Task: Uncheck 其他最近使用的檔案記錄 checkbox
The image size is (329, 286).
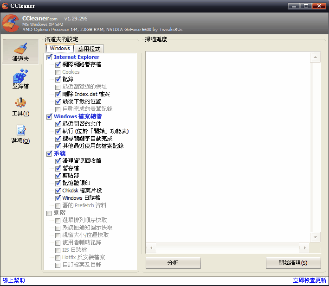Action: tap(58, 146)
